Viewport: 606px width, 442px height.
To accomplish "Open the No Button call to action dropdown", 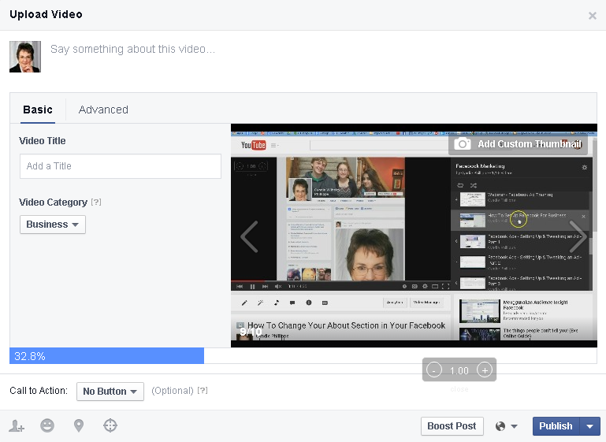I will tap(110, 392).
